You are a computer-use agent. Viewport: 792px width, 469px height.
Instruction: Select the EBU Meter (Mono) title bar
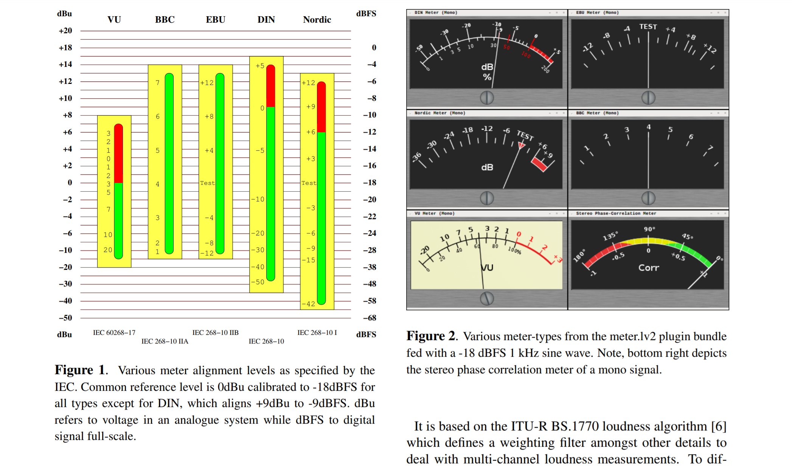(648, 12)
